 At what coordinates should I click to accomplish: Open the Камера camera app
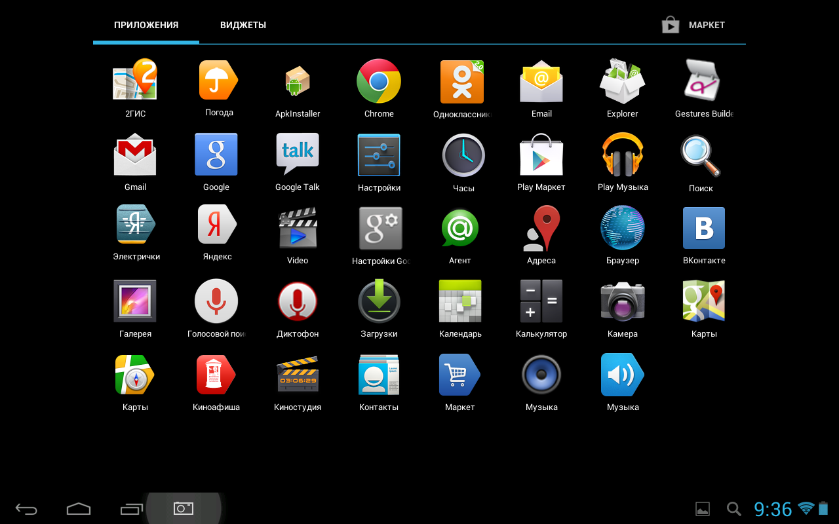coord(623,301)
